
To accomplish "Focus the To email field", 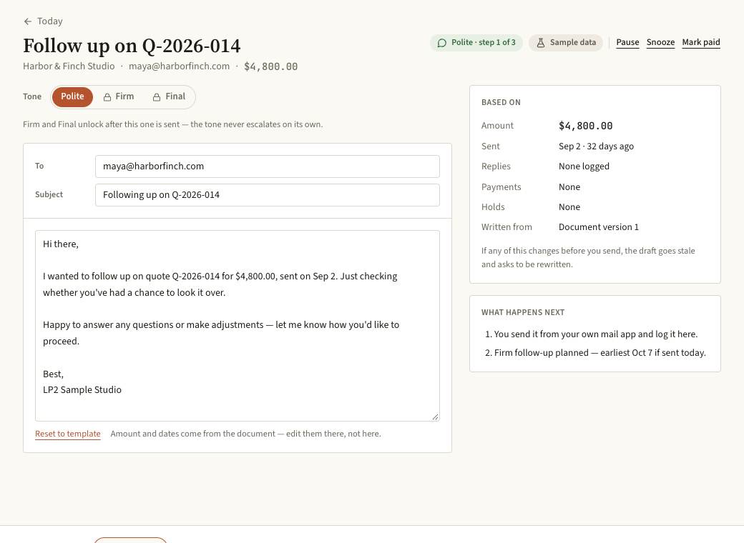I will (267, 166).
